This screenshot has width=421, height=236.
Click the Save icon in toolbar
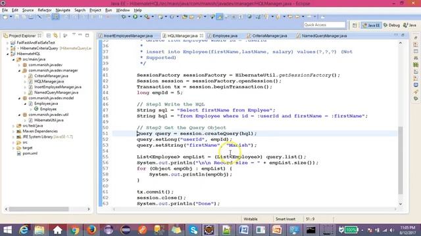(x=17, y=17)
